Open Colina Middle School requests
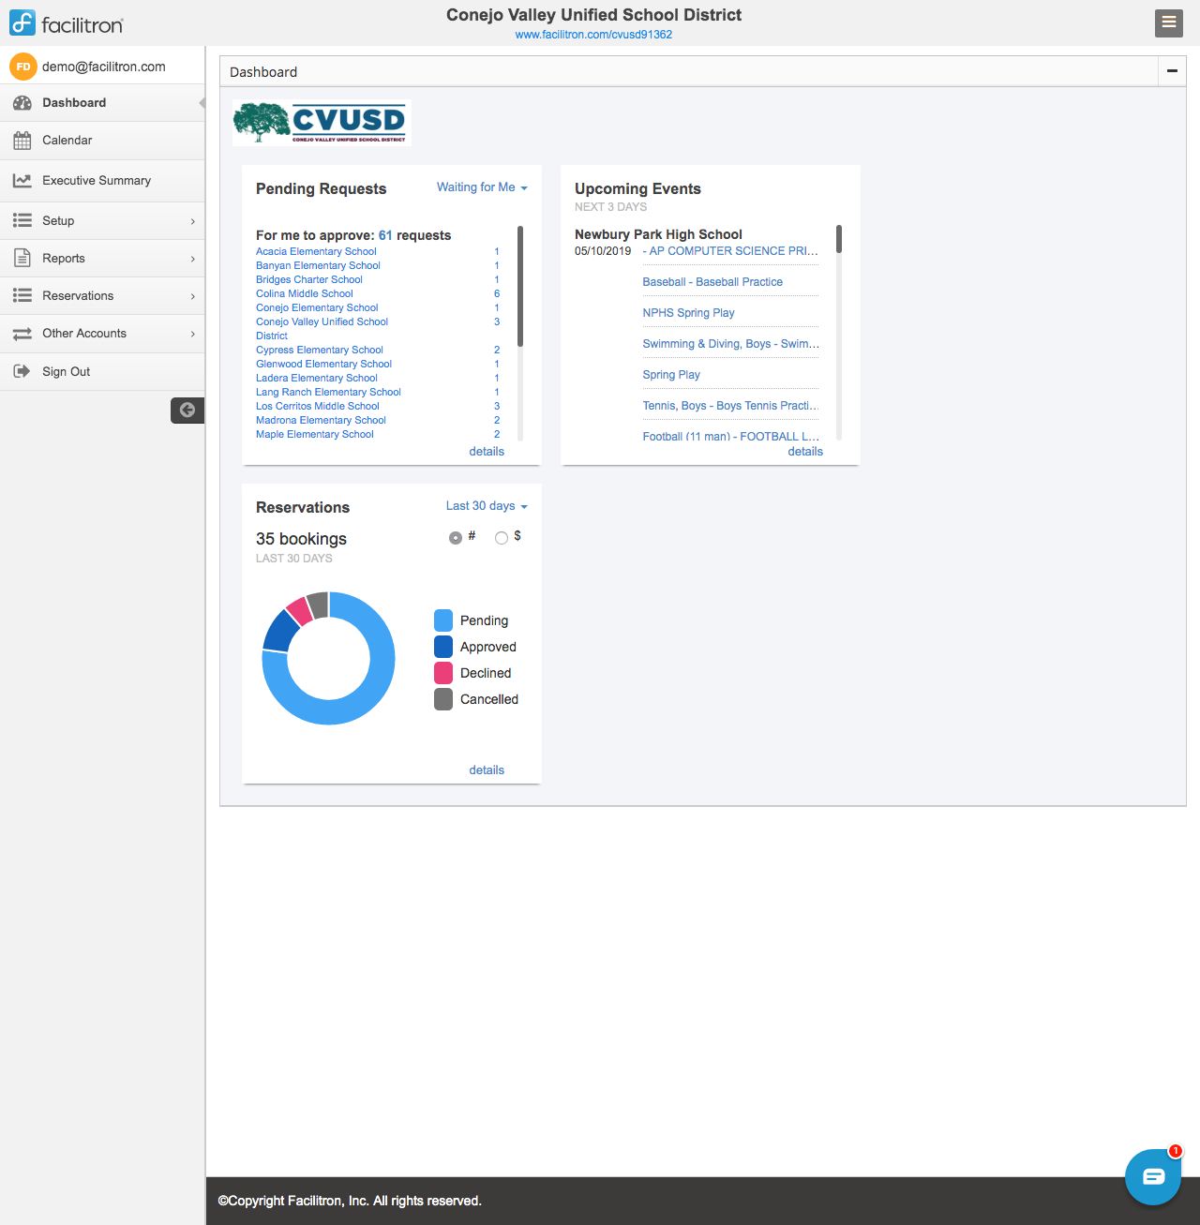This screenshot has width=1200, height=1225. pos(305,293)
